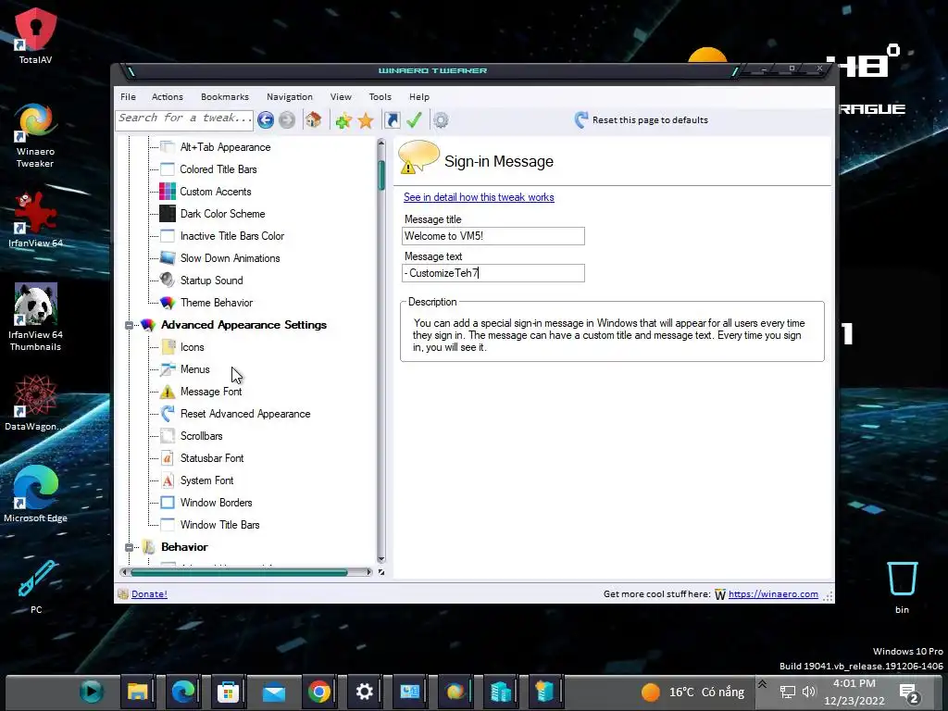Image resolution: width=948 pixels, height=711 pixels.
Task: Click the tree scroll down arrow
Action: point(381,559)
